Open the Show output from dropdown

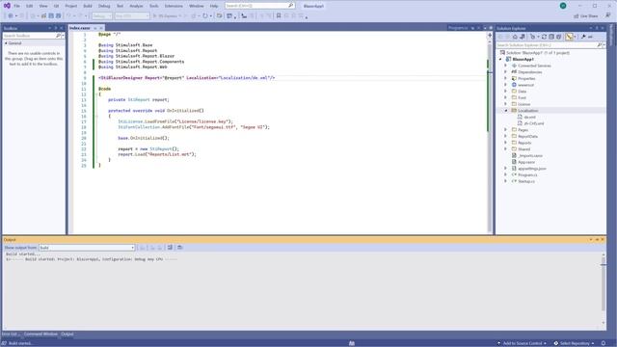tap(87, 248)
